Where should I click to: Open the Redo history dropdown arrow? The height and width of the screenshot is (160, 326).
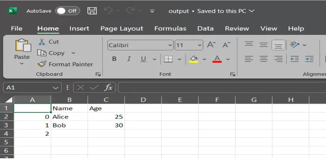(x=140, y=11)
